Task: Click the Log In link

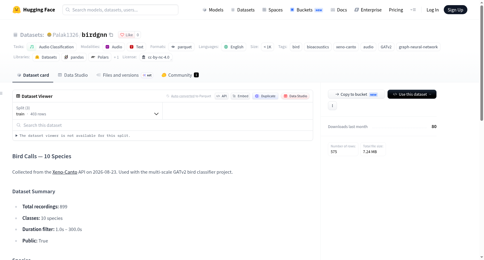Action: [433, 10]
